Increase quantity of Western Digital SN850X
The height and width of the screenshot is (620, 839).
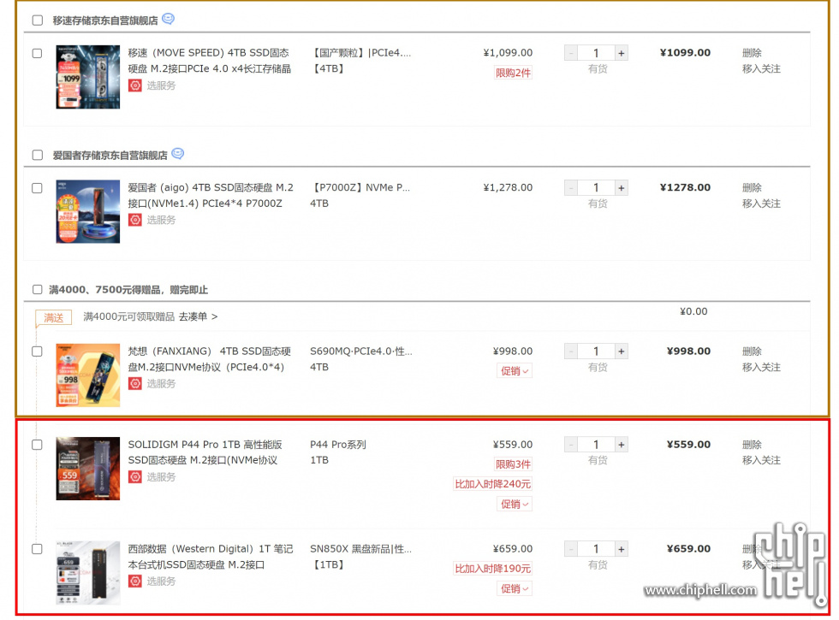pyautogui.click(x=622, y=549)
